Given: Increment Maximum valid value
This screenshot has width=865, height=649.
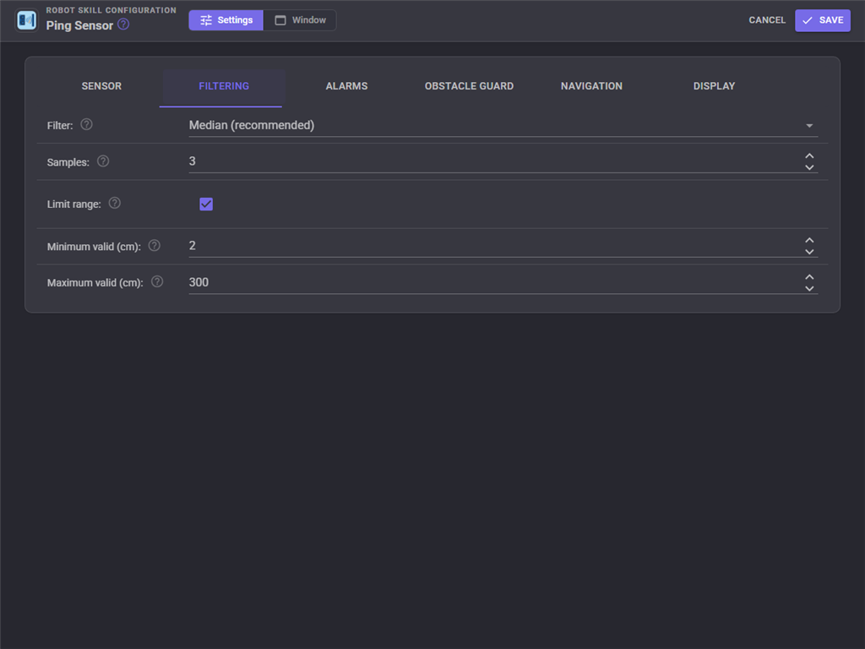Looking at the screenshot, I should 809,277.
